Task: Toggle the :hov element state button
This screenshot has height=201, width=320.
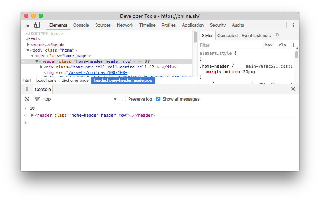Action: pos(268,45)
